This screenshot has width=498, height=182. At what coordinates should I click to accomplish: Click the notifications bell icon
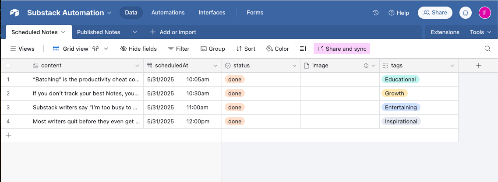[465, 13]
